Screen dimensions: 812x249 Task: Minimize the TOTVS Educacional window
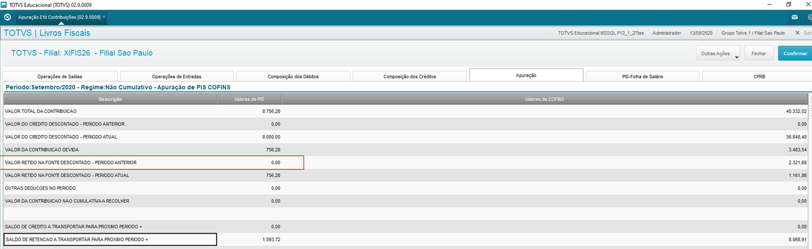point(770,4)
